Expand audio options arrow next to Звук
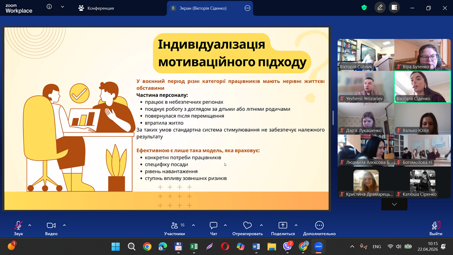 click(x=30, y=225)
